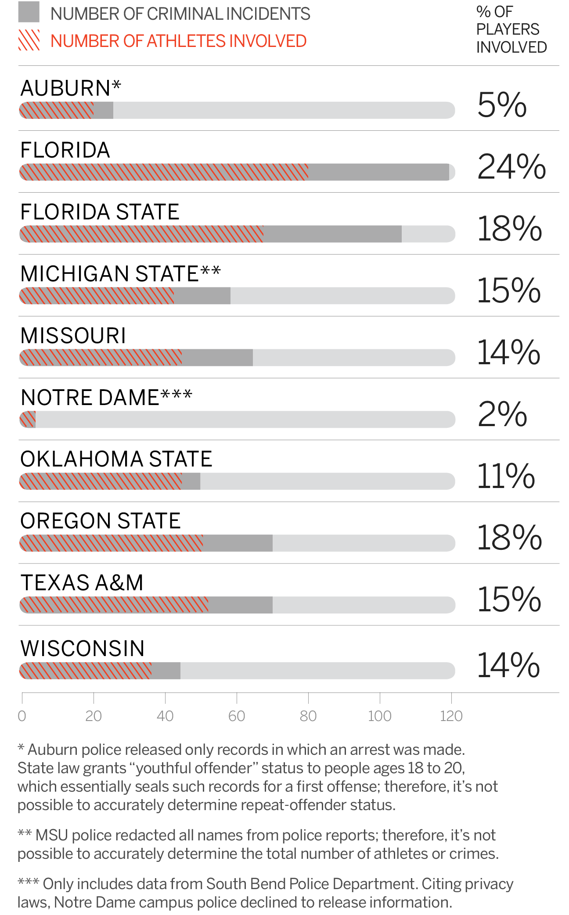Click the Oklahoma State team label

[x=116, y=459]
